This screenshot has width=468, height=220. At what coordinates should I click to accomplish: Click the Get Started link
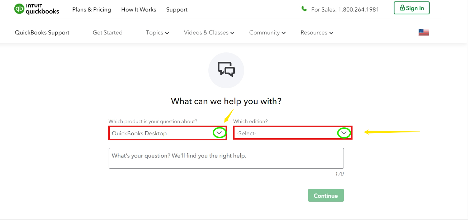[x=108, y=33]
